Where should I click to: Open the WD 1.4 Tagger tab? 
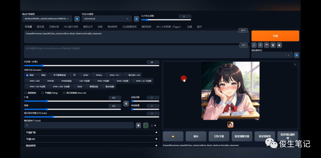[x=169, y=26]
